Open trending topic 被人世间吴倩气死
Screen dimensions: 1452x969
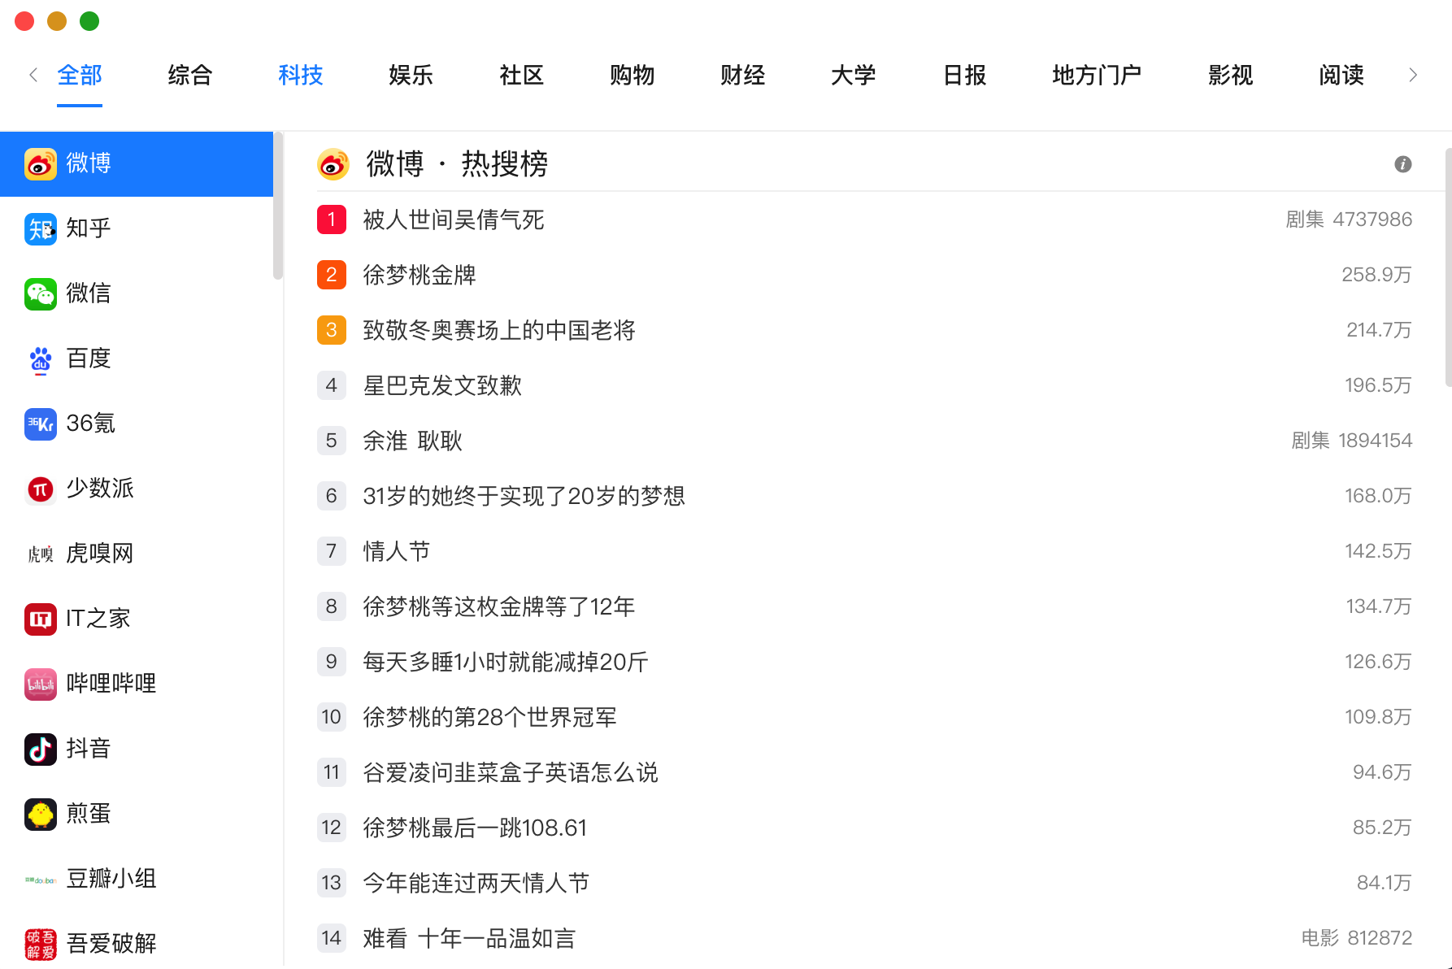click(454, 219)
